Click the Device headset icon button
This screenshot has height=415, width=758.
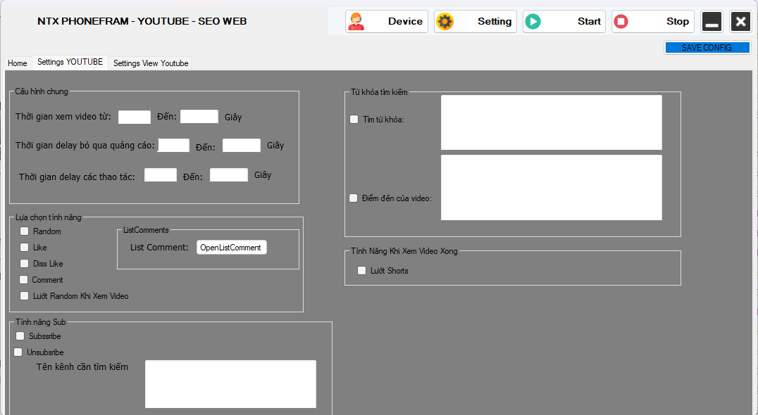386,21
